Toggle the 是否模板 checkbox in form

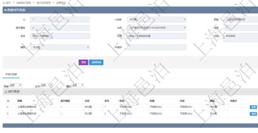point(34,28)
